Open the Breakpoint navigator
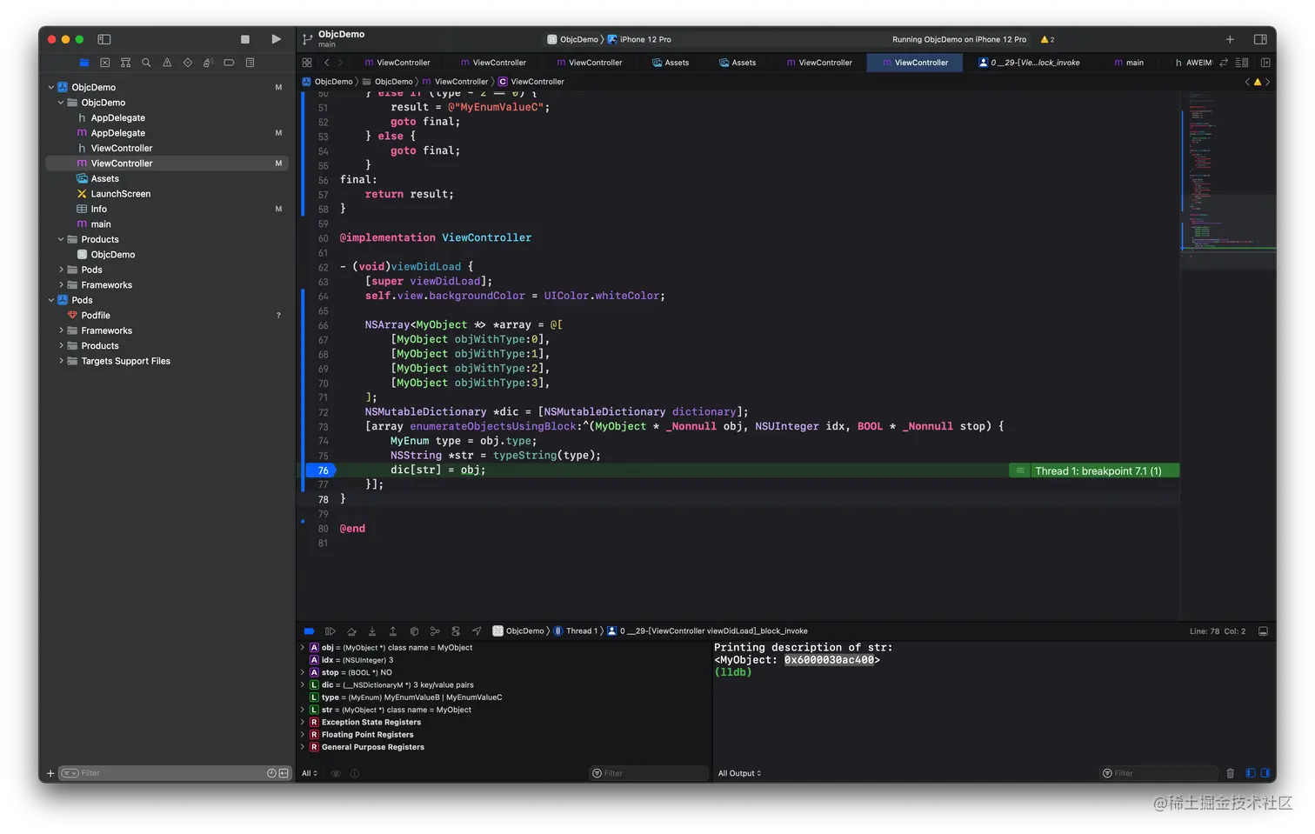The height and width of the screenshot is (834, 1315). (229, 63)
